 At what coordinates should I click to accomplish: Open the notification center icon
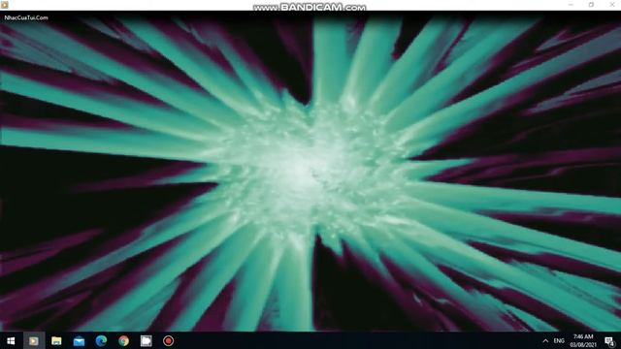609,341
